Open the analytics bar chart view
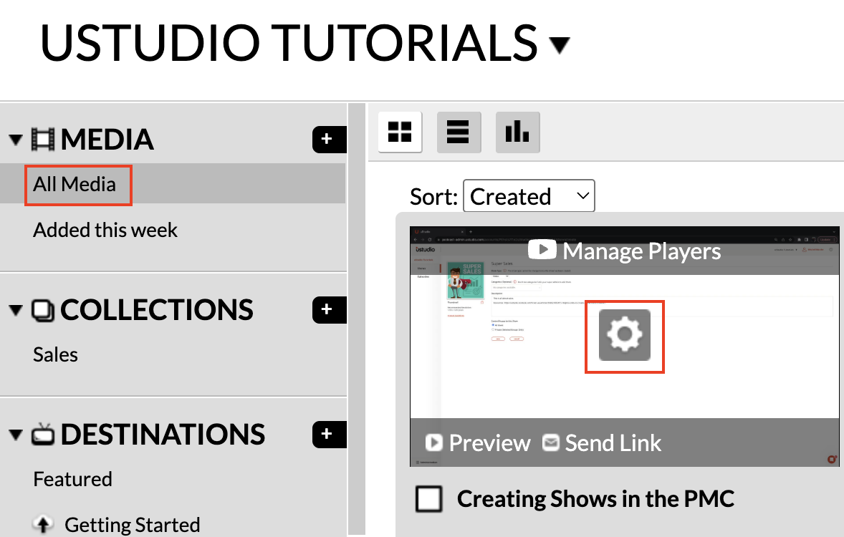Screen dimensions: 844x537 [517, 132]
